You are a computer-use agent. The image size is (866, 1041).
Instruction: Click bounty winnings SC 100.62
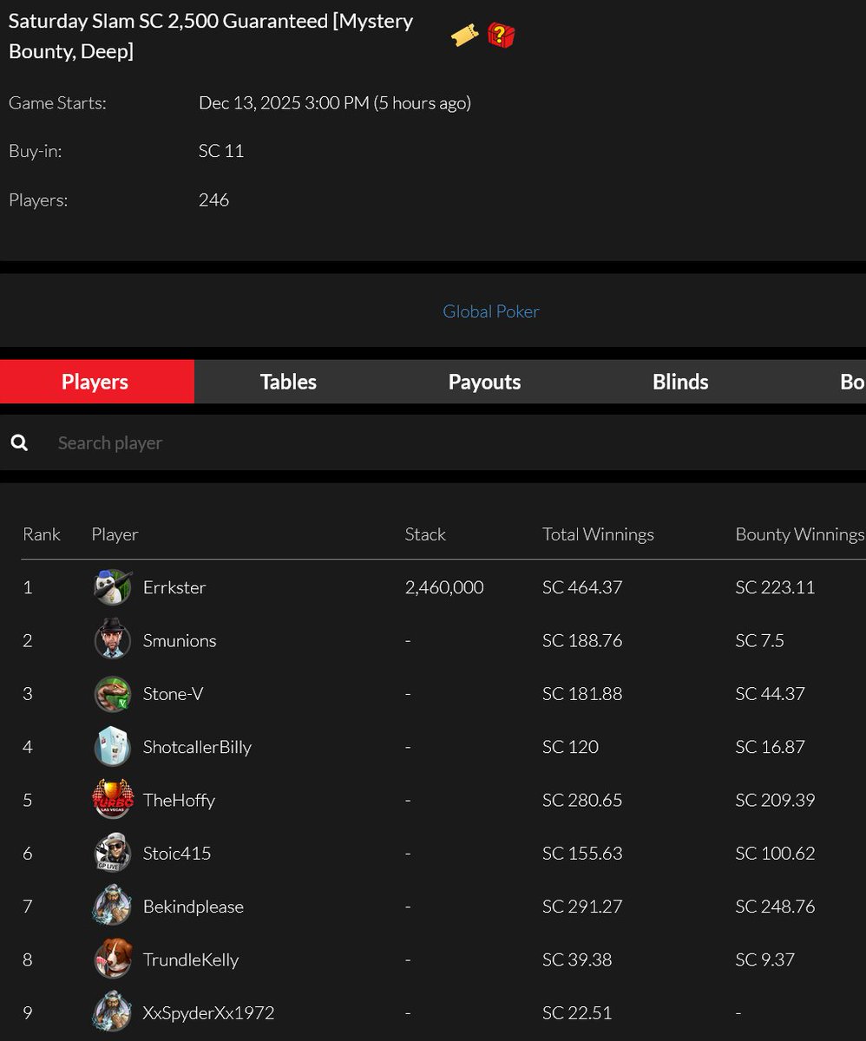[775, 854]
